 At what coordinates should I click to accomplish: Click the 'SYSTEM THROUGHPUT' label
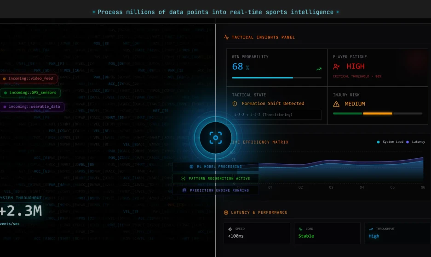(21, 198)
